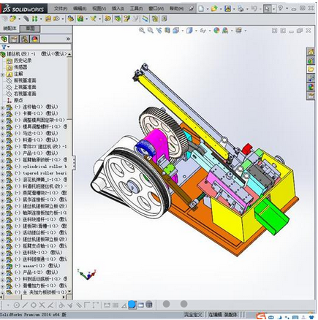
Task: Click the View Orientation cube icon
Action: pos(175,31)
